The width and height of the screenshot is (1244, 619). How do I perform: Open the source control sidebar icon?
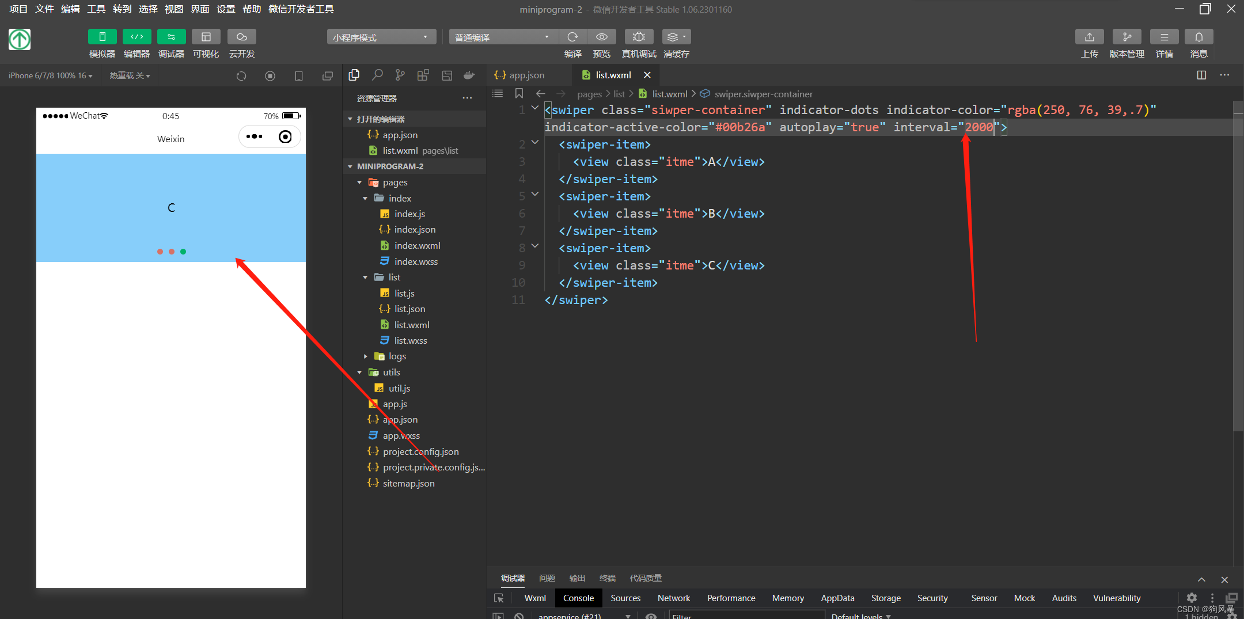pyautogui.click(x=400, y=75)
